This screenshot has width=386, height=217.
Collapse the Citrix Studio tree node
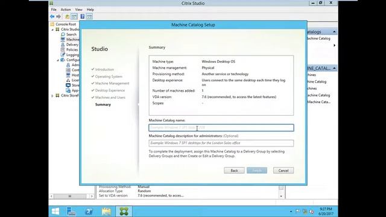[x=52, y=30]
